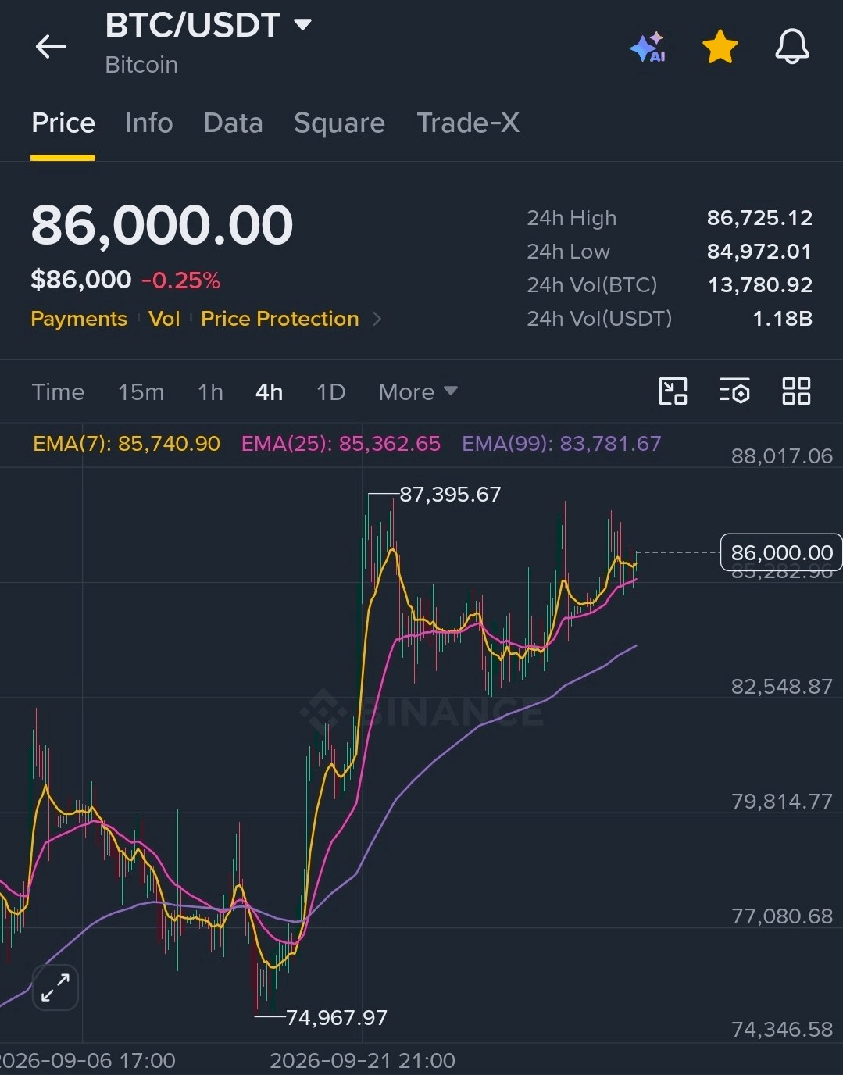Tap the 74,967.97 low marker on chart
The image size is (843, 1075).
click(x=337, y=1018)
